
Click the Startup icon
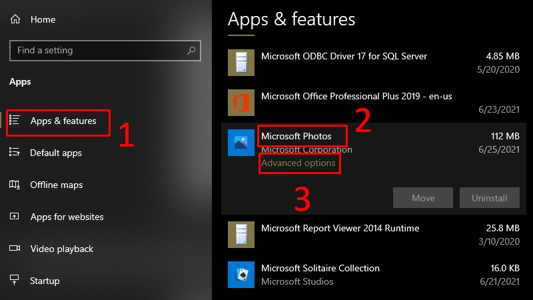click(x=14, y=280)
